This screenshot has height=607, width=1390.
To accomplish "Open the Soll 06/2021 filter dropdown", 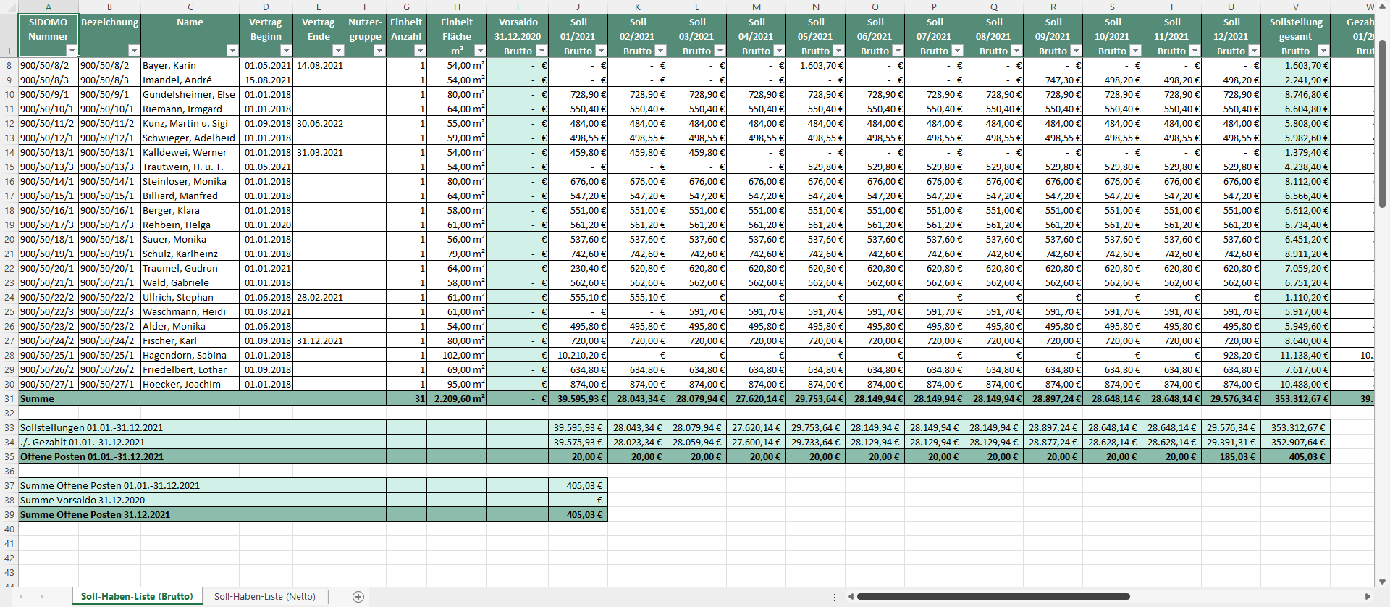I will (x=898, y=51).
